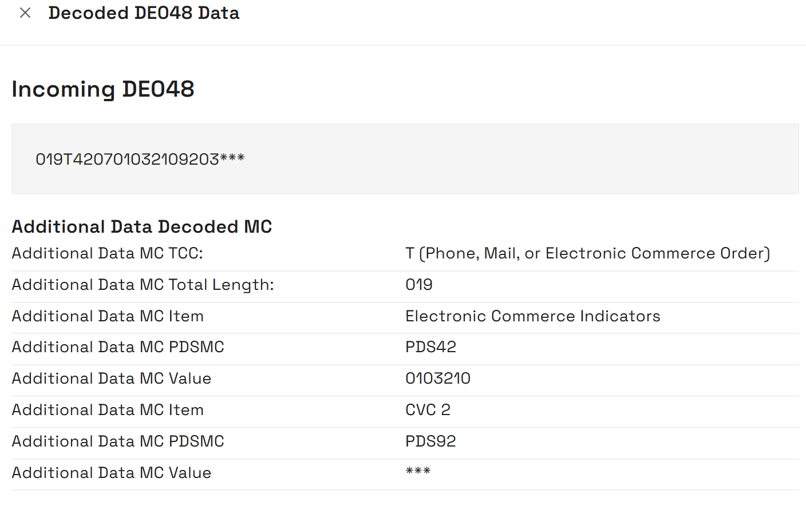Click the Item label beside Electronic Commerce Indicators
The width and height of the screenshot is (806, 506).
(108, 316)
